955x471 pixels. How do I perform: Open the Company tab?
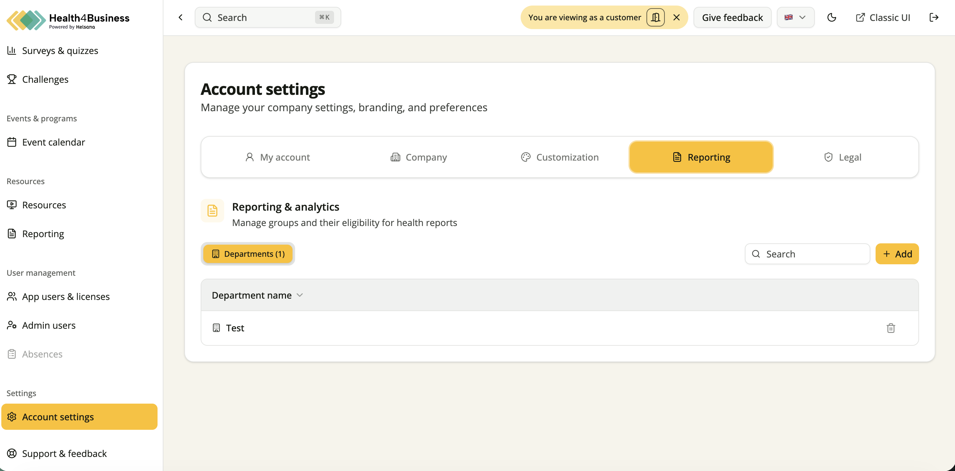click(x=419, y=157)
